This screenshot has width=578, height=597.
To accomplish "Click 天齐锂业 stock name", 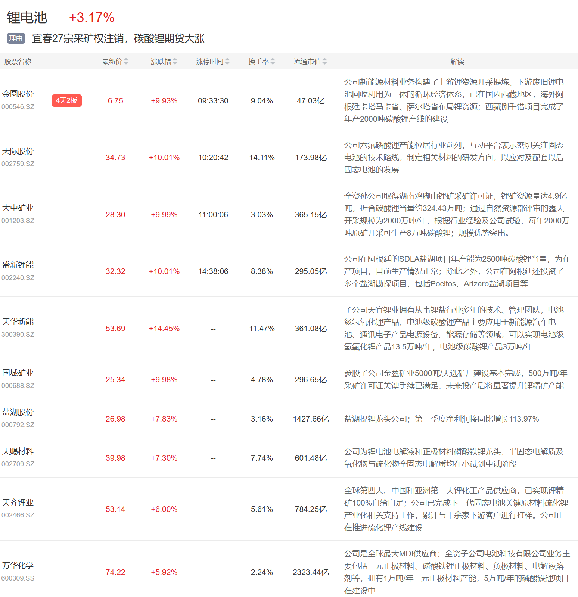I will [x=18, y=503].
